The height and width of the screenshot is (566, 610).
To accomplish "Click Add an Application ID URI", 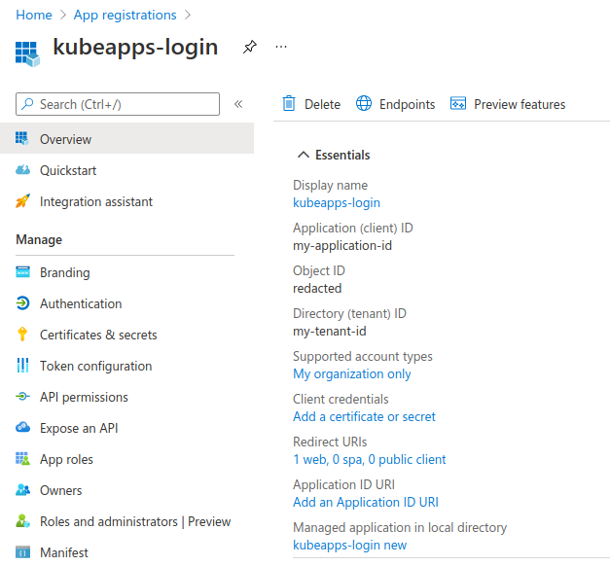I will click(x=366, y=502).
